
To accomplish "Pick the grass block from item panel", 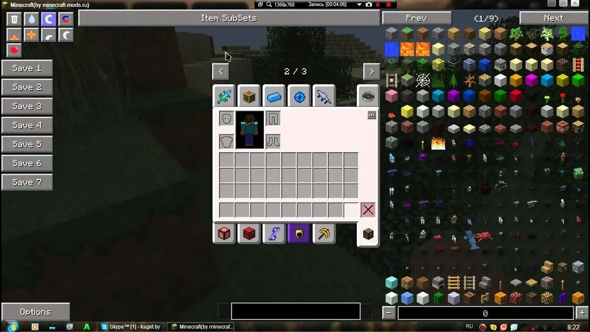I will pos(407,34).
